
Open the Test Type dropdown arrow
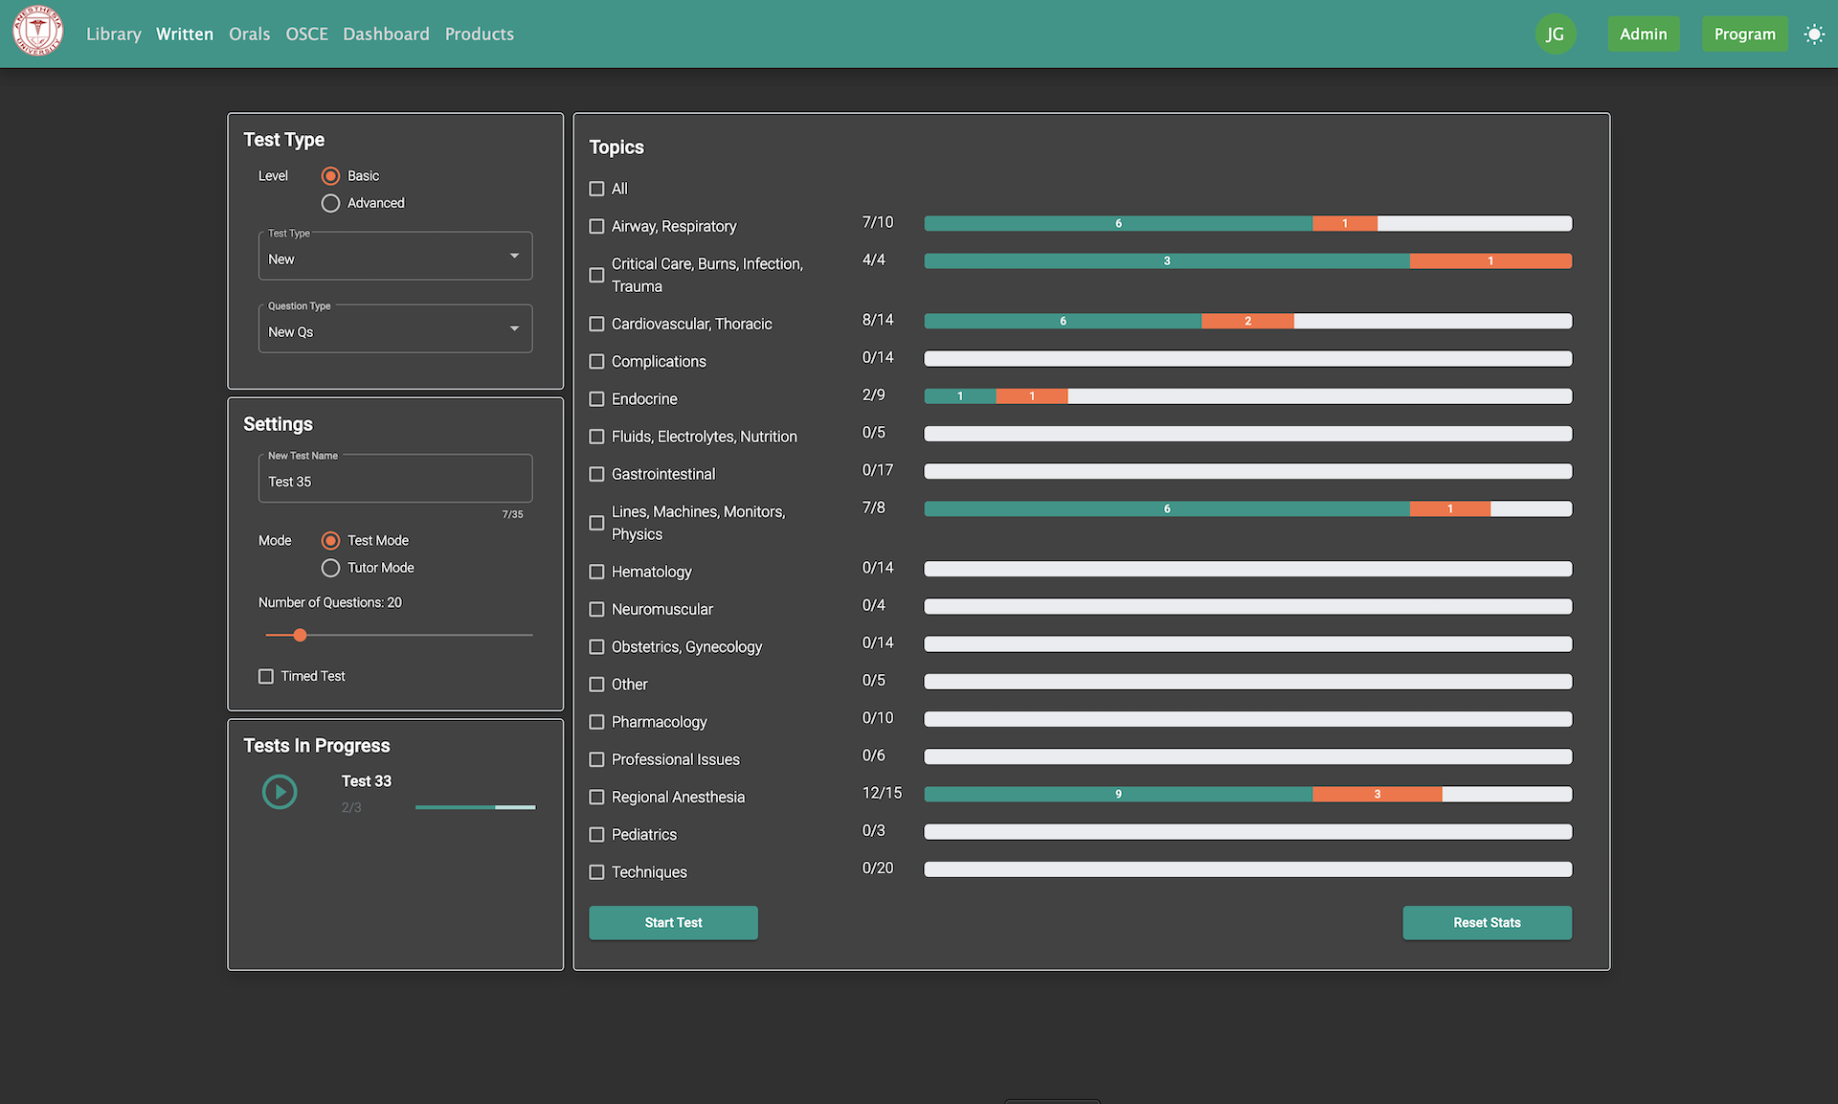tap(514, 256)
